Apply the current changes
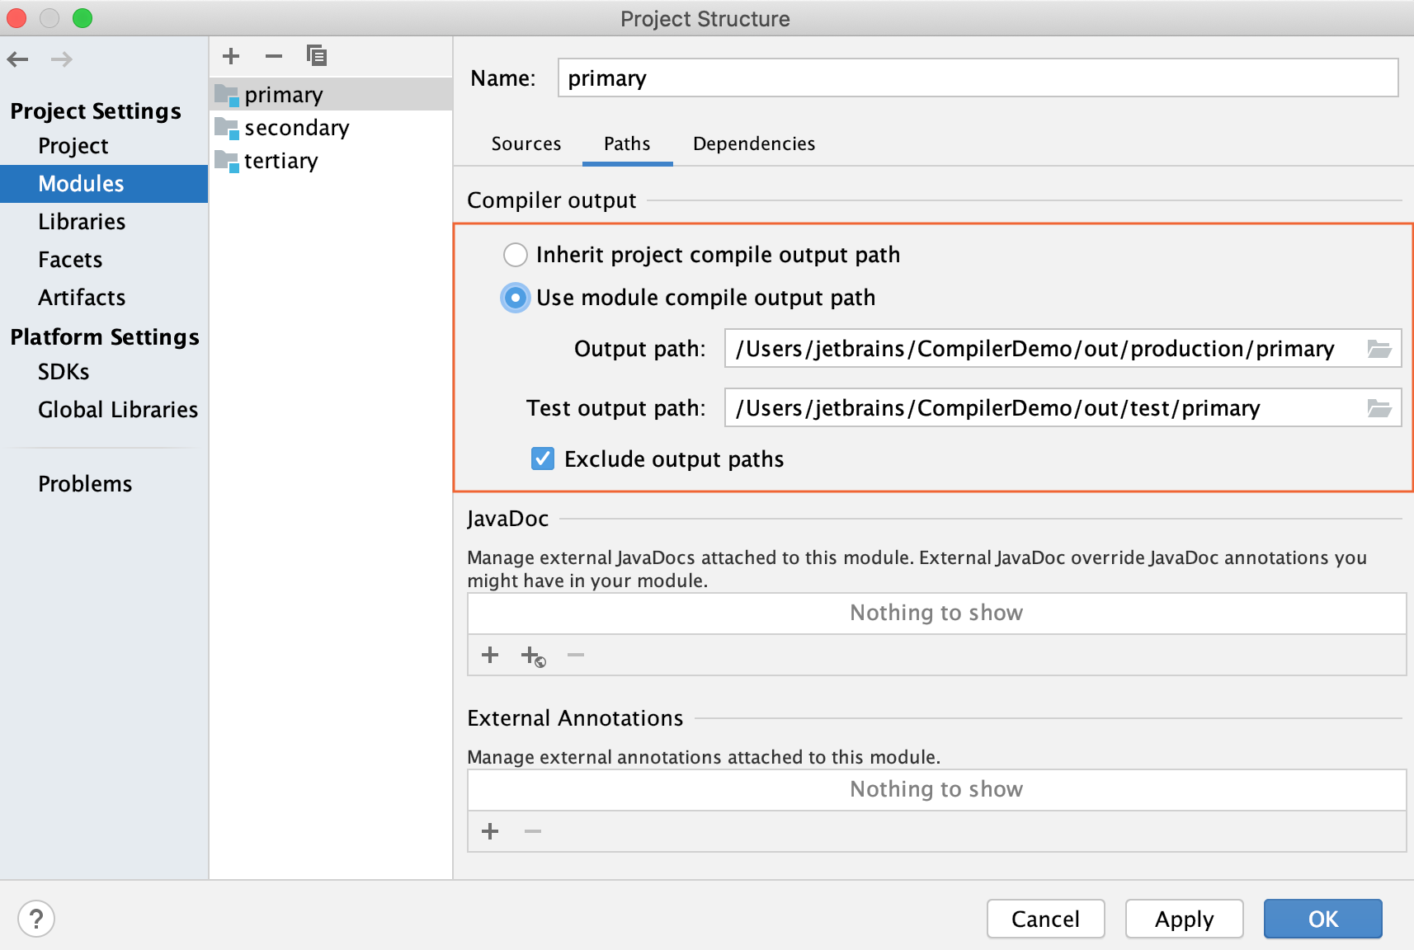The width and height of the screenshot is (1414, 950). tap(1184, 919)
